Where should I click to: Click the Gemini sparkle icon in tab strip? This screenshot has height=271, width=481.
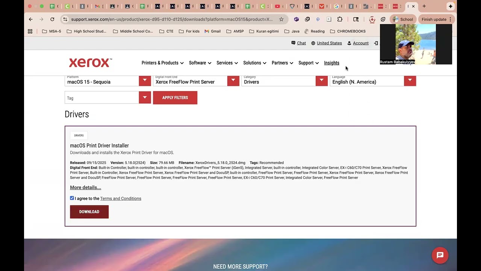click(x=451, y=6)
